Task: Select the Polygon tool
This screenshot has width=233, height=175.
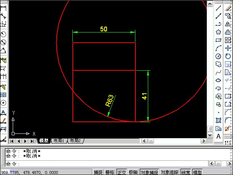Action: 218,32
